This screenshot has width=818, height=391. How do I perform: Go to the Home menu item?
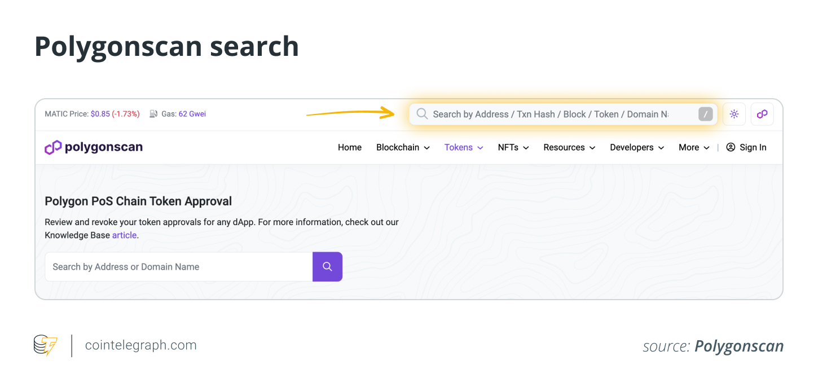pyautogui.click(x=350, y=147)
